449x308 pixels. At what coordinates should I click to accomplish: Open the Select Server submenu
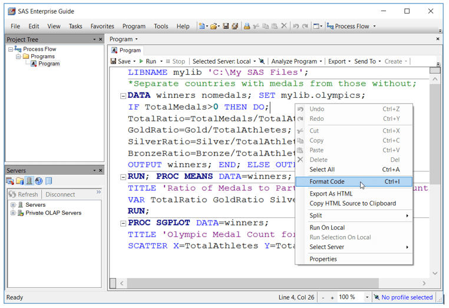click(x=354, y=247)
